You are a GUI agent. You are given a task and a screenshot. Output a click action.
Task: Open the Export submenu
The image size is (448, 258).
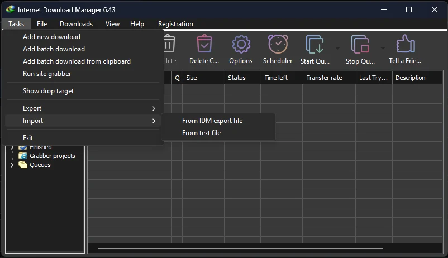click(82, 108)
